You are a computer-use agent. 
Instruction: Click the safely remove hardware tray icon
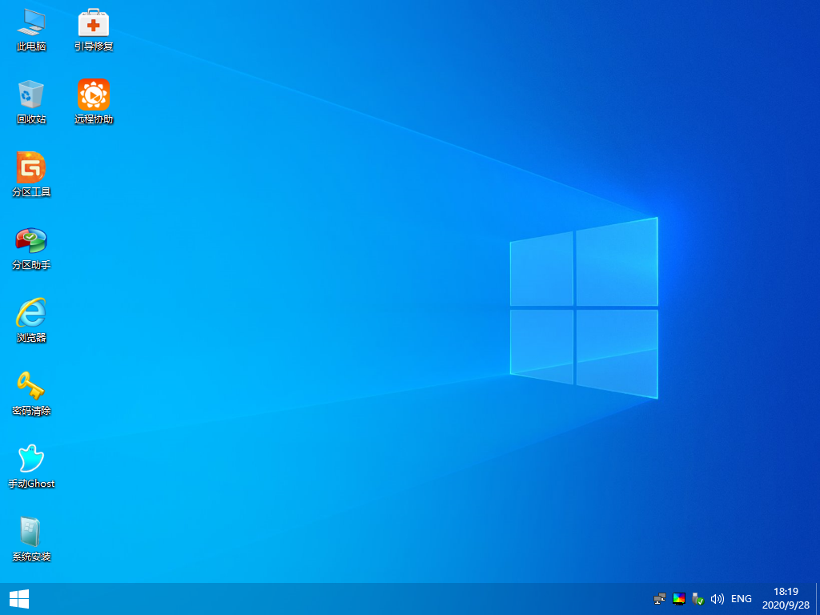tap(697, 599)
